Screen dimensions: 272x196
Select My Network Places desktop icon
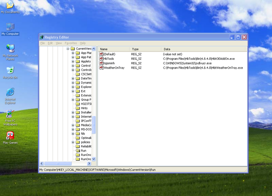10,52
